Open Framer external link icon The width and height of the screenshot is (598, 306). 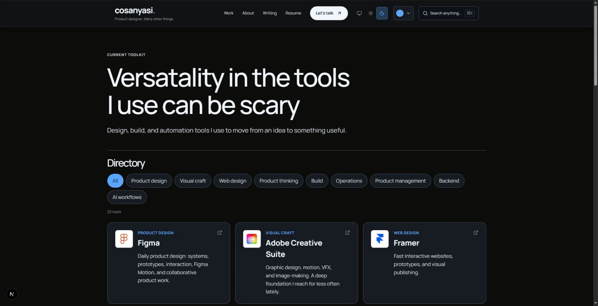click(x=476, y=233)
